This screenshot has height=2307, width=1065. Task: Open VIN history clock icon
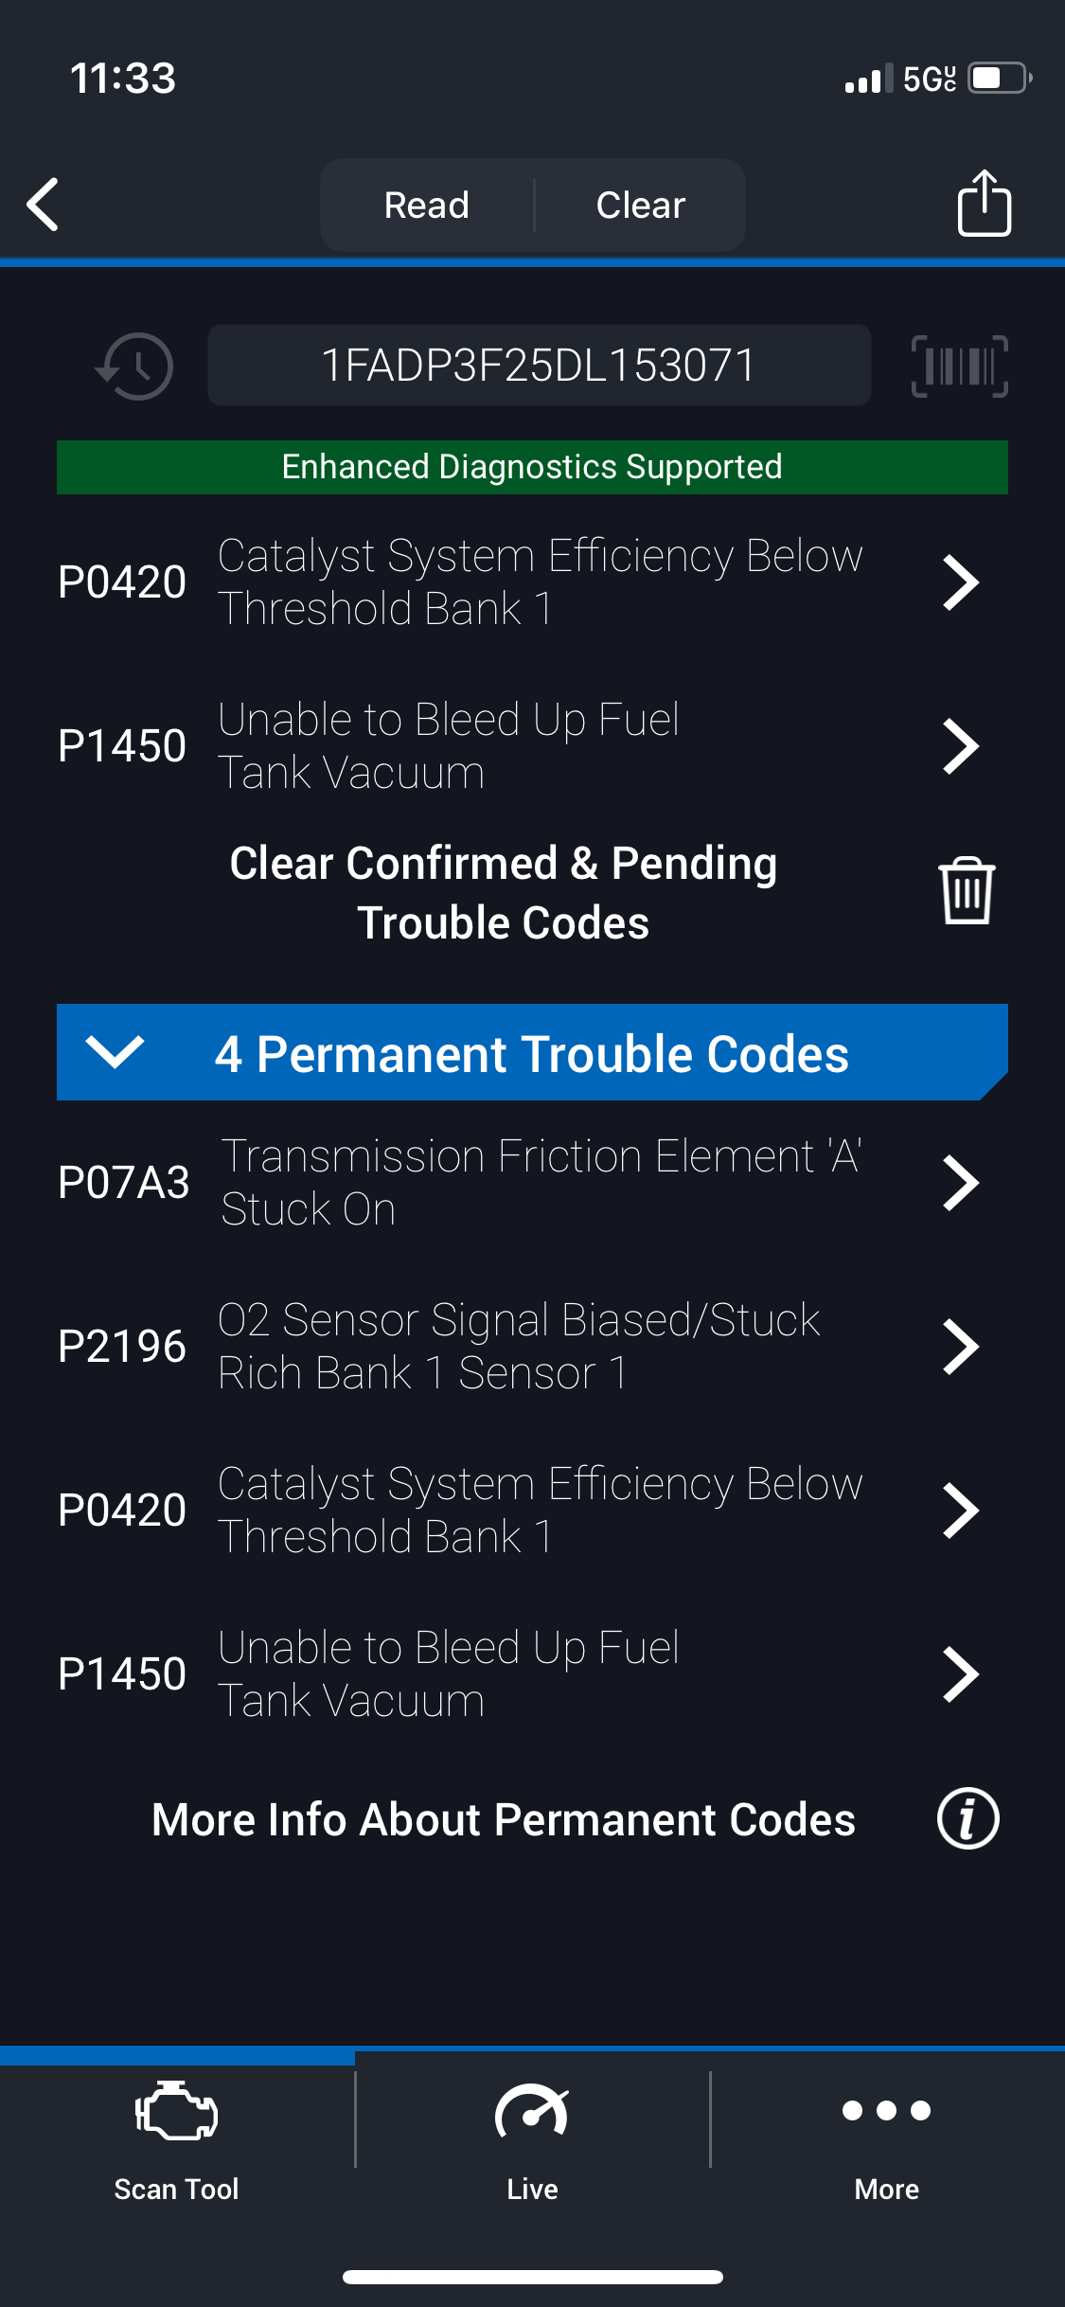click(135, 366)
